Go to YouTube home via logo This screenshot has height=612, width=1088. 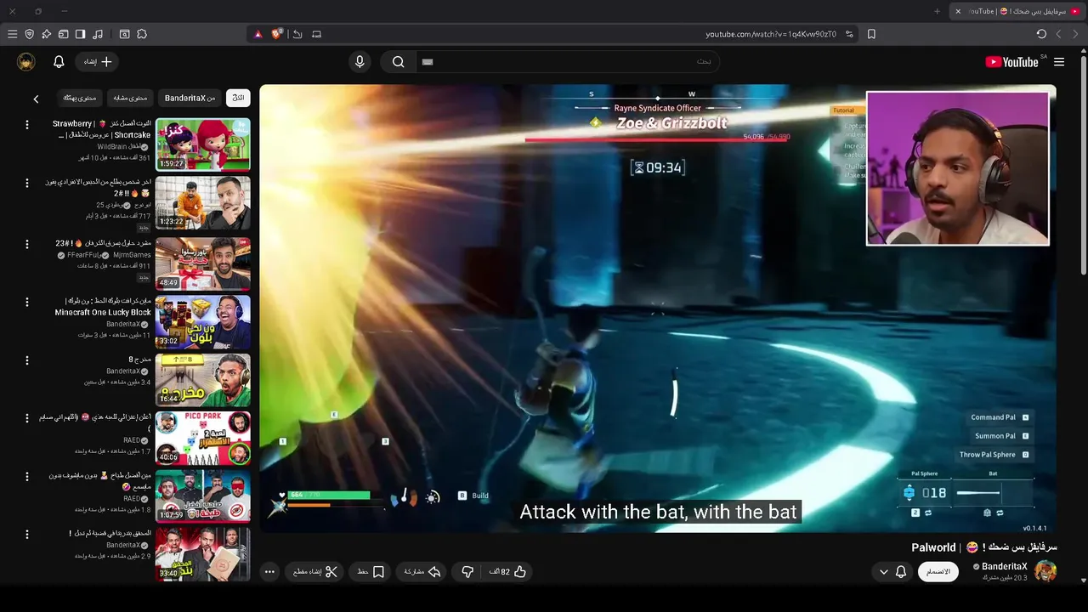click(x=1011, y=62)
